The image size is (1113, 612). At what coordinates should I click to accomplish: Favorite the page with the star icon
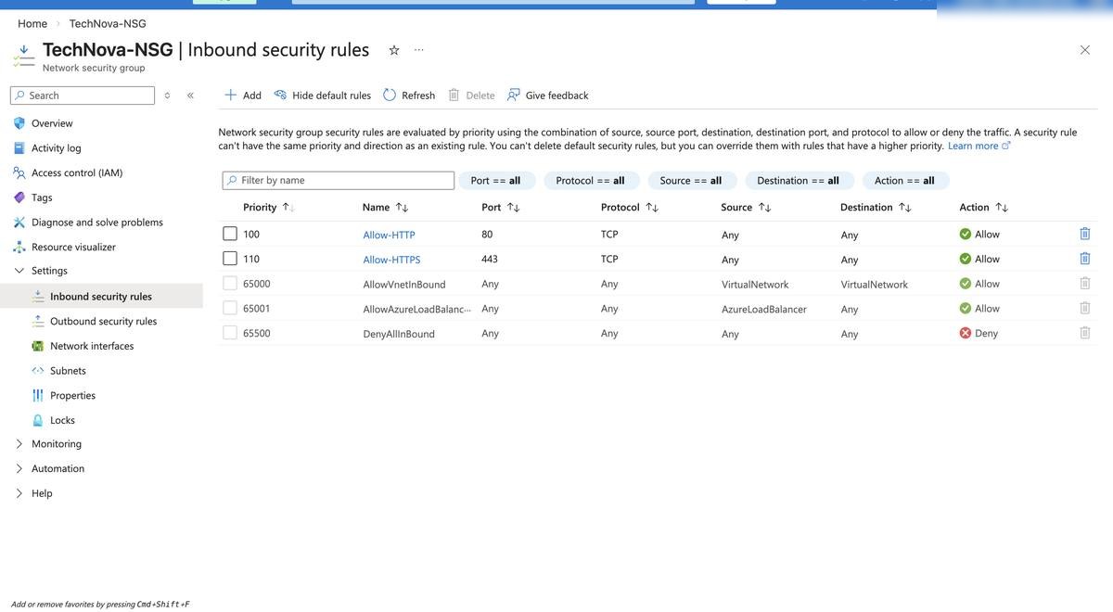pos(394,50)
